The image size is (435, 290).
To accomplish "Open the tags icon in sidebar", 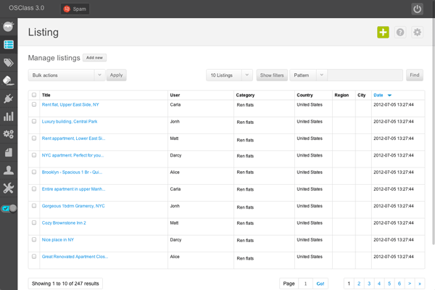I will (9, 62).
